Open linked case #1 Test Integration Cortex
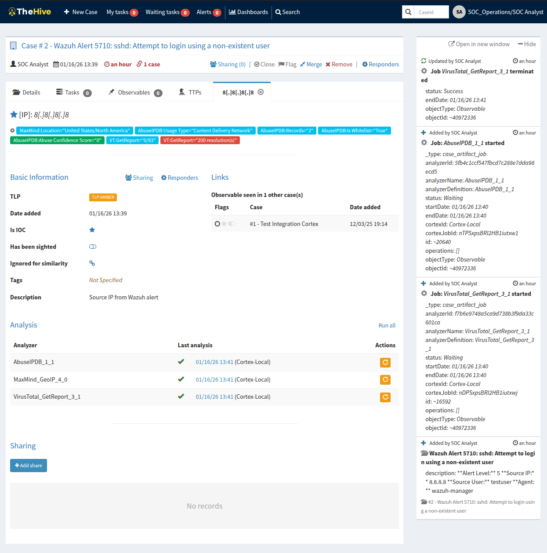 (x=284, y=224)
